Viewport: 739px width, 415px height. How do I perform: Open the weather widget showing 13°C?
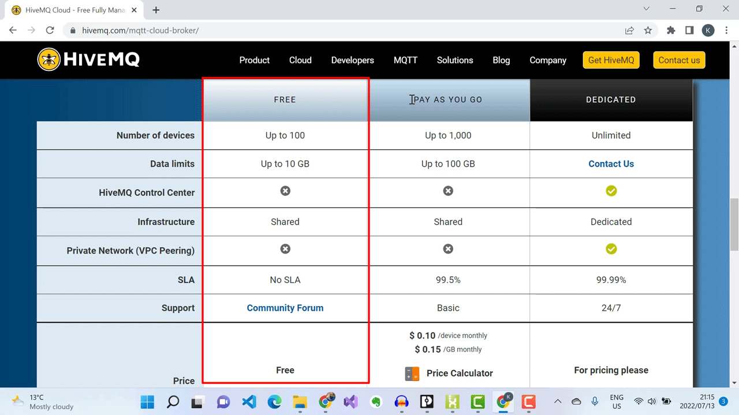[x=43, y=402]
